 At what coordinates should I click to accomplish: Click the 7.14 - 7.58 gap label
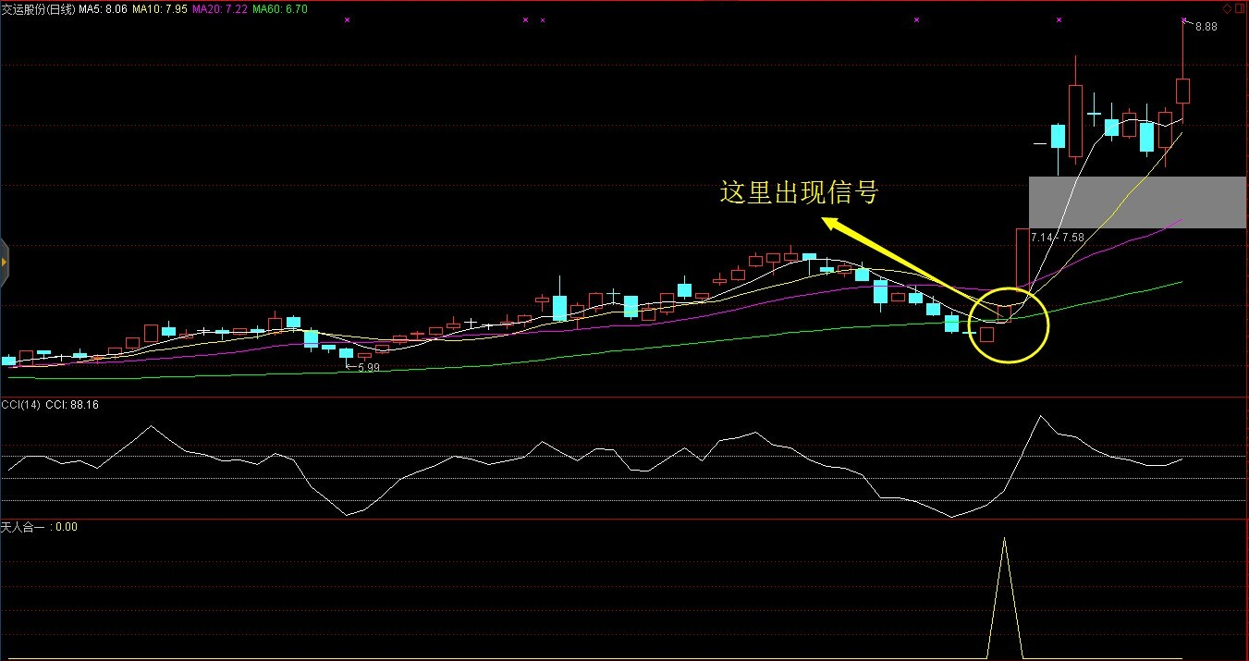pyautogui.click(x=1058, y=238)
